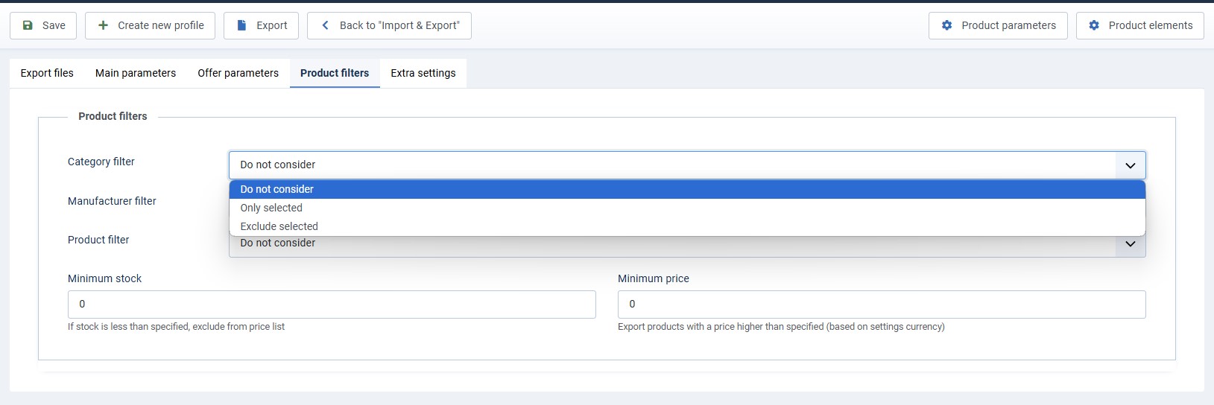The height and width of the screenshot is (405, 1214).
Task: Go back to "Import & Export" page
Action: click(389, 25)
